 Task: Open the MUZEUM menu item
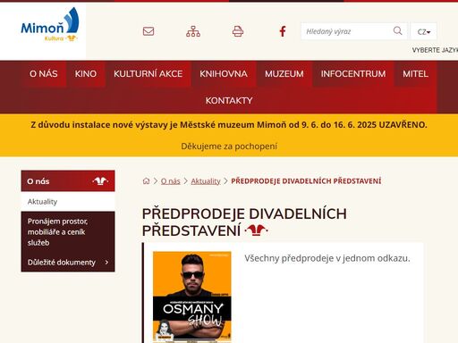(284, 74)
